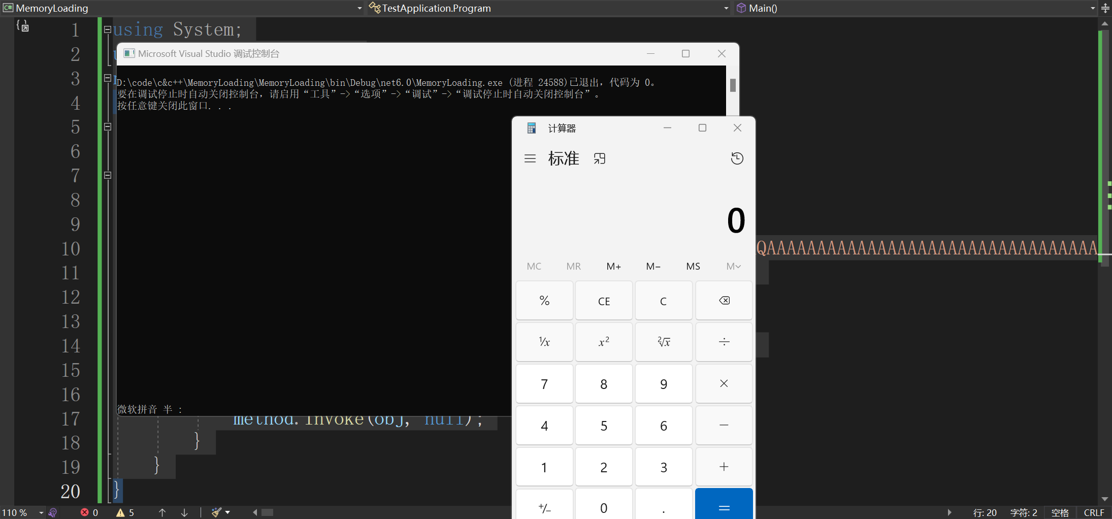Click the x squared key
The image size is (1112, 519).
(604, 342)
